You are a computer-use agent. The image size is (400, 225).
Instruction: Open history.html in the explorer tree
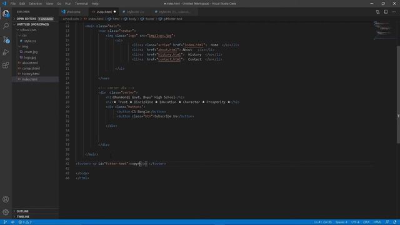(31, 74)
